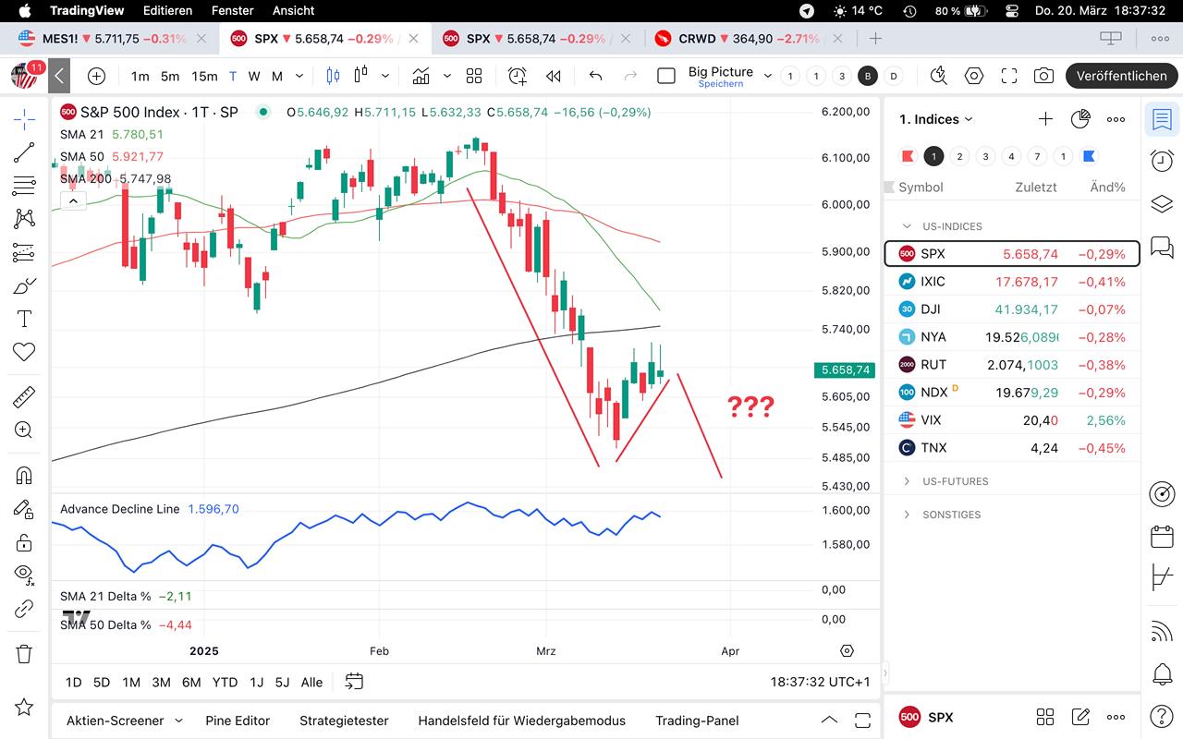Screen dimensions: 1183x739
Task: Select the red flag watchlist filter
Action: pyautogui.click(x=908, y=156)
